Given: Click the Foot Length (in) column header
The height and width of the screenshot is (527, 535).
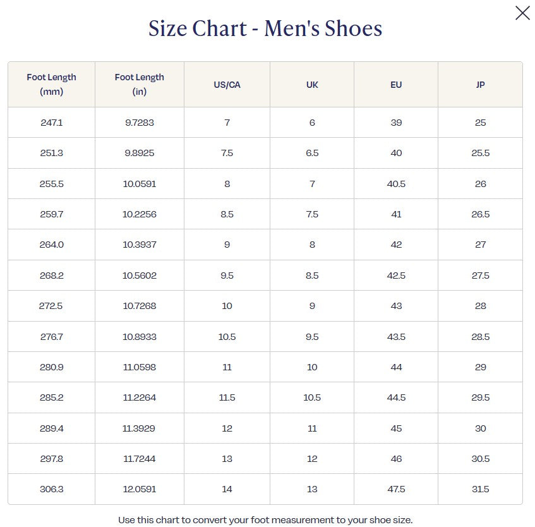Looking at the screenshot, I should [x=140, y=84].
